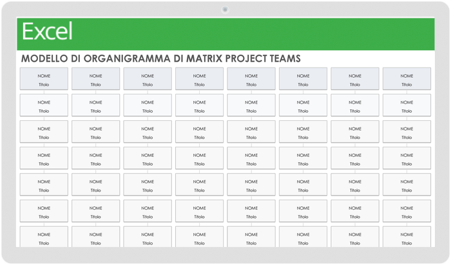Select the first shaded NOME box in top row
Screen dimensions: 451x265
pyautogui.click(x=44, y=79)
